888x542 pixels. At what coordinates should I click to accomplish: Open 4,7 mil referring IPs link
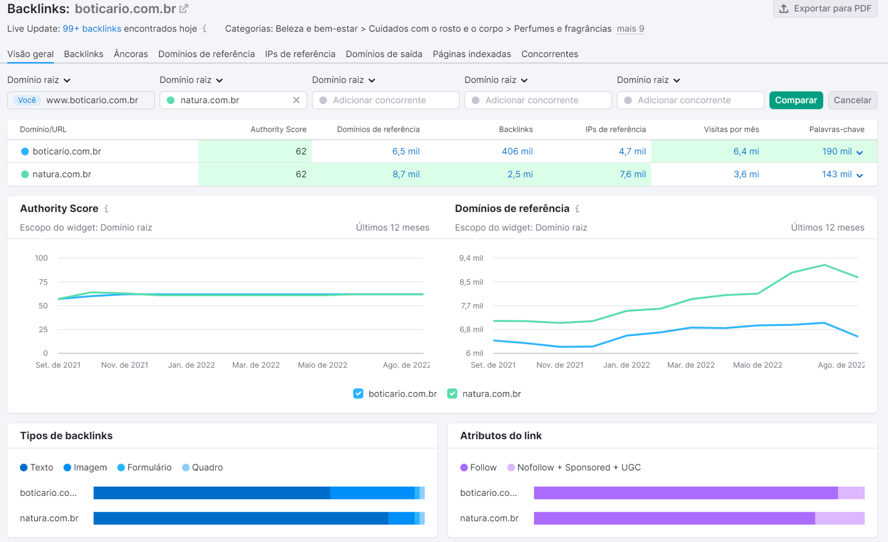click(632, 152)
